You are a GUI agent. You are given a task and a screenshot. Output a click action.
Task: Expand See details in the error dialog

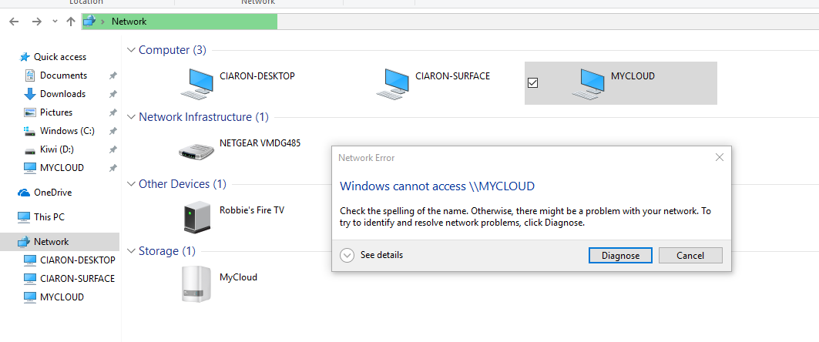347,255
